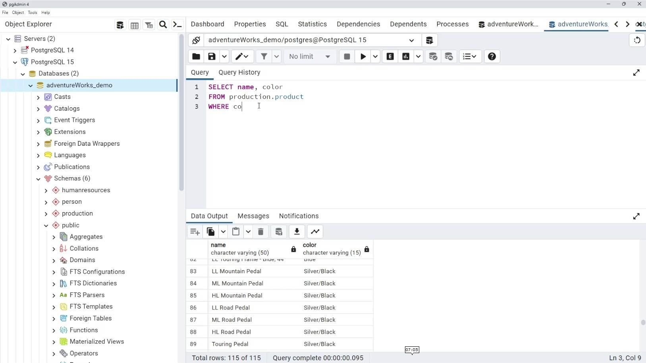Expand the production schema node
The image size is (646, 363).
pos(46,214)
